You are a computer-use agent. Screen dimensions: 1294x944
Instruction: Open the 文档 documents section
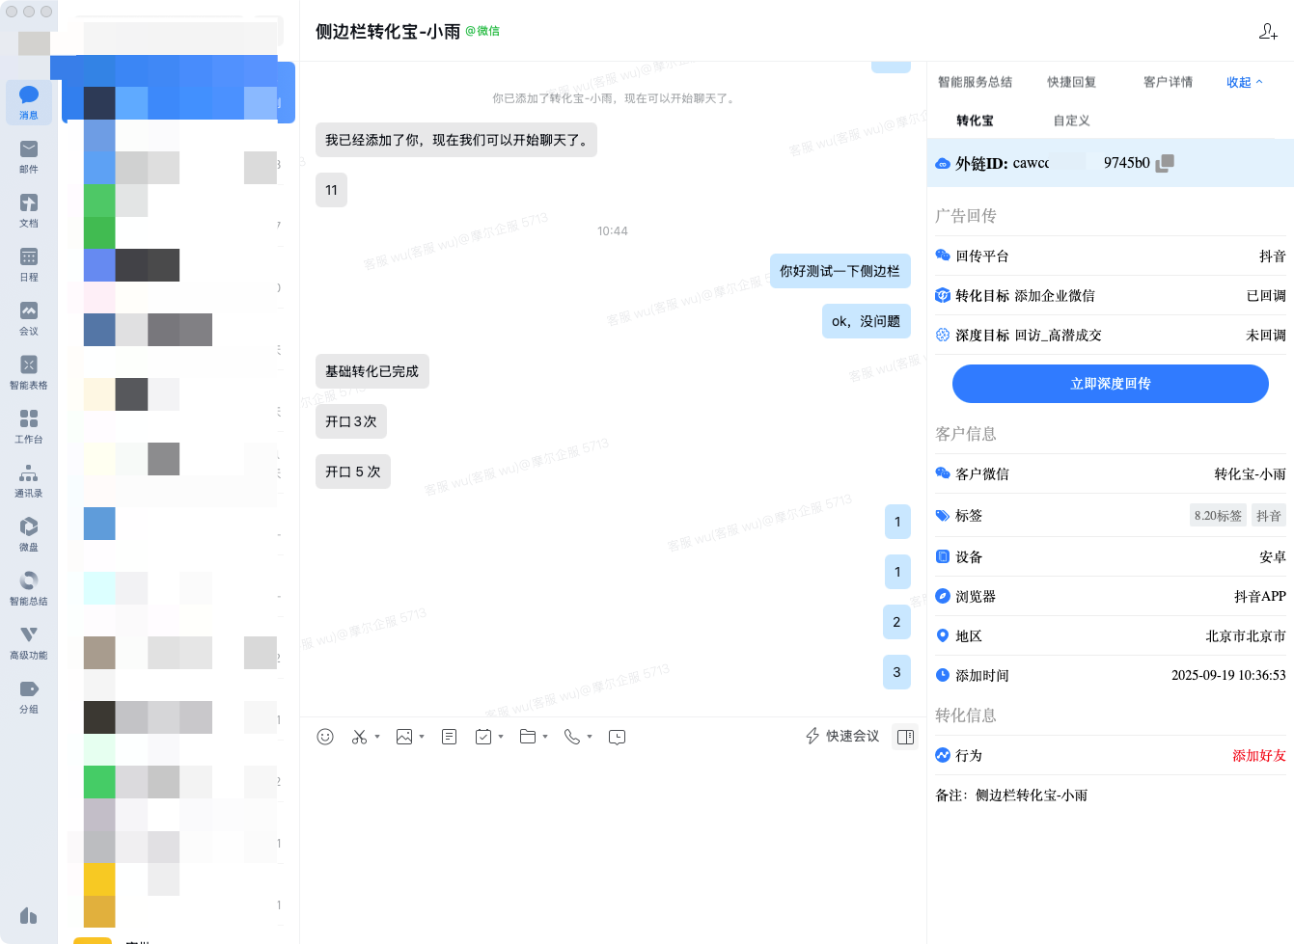tap(29, 210)
